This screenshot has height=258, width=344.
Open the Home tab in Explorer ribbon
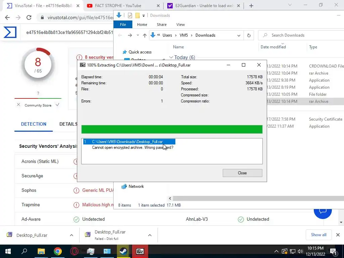(x=142, y=24)
